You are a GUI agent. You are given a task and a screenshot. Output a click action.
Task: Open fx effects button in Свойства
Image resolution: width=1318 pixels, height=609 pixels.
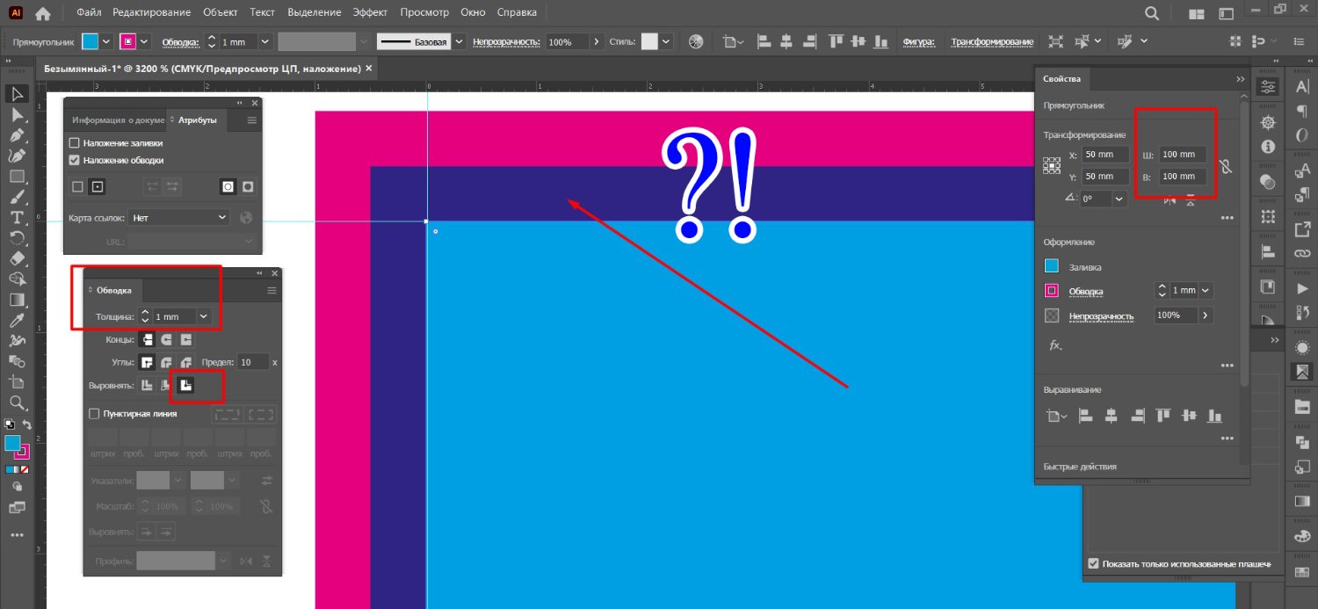pyautogui.click(x=1055, y=345)
